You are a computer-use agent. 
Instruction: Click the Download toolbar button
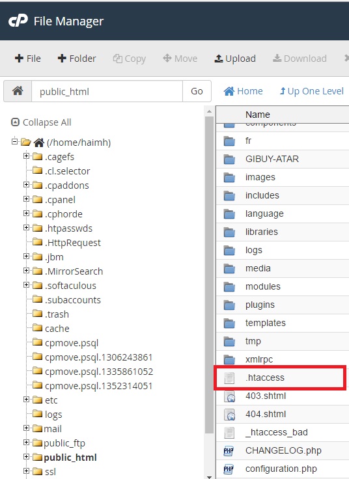(300, 59)
